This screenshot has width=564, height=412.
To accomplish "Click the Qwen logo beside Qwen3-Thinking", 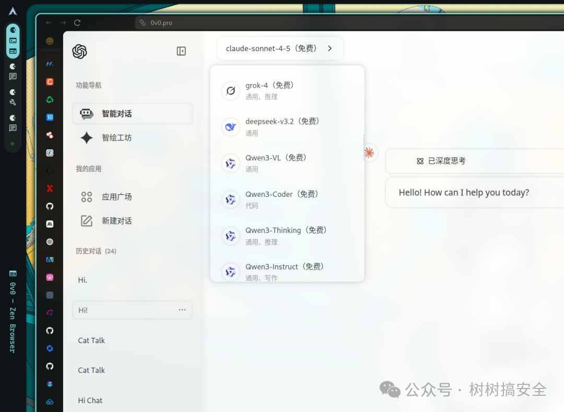I will 231,236.
